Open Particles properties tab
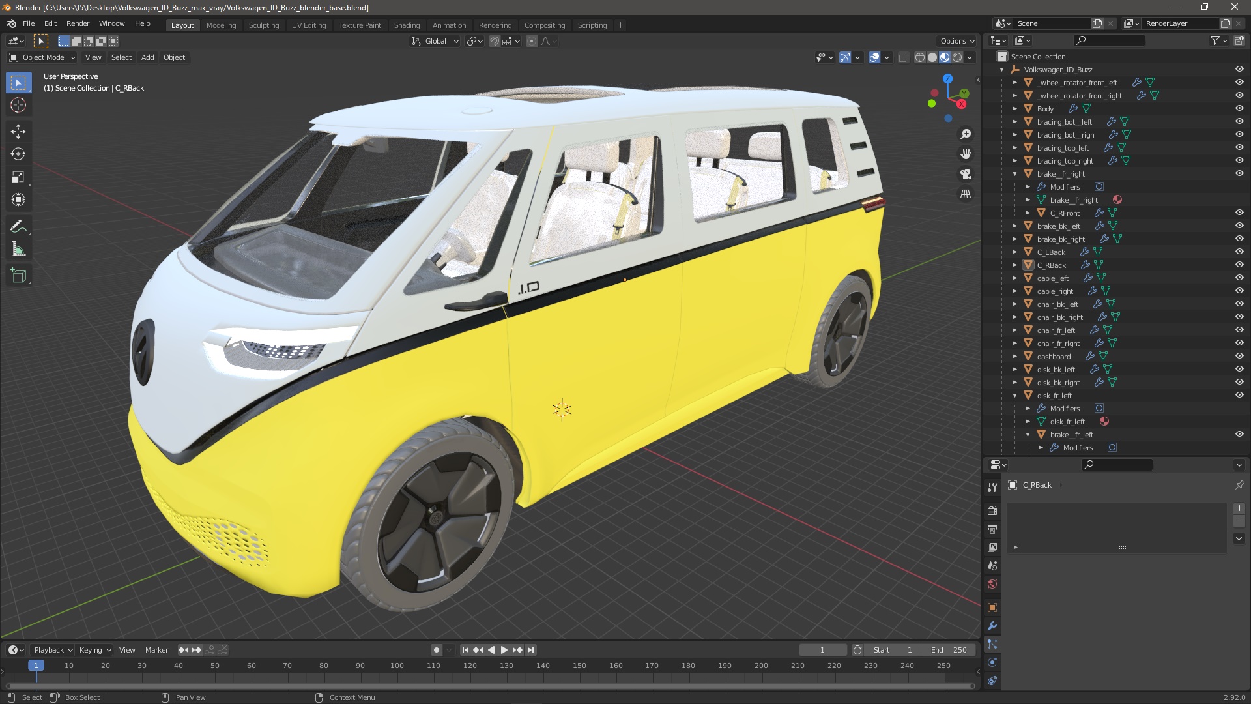Screen dimensions: 1251x704 point(992,644)
